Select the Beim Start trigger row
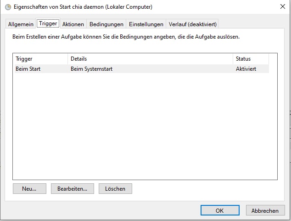Screen dimensions: 291x221 (28, 69)
